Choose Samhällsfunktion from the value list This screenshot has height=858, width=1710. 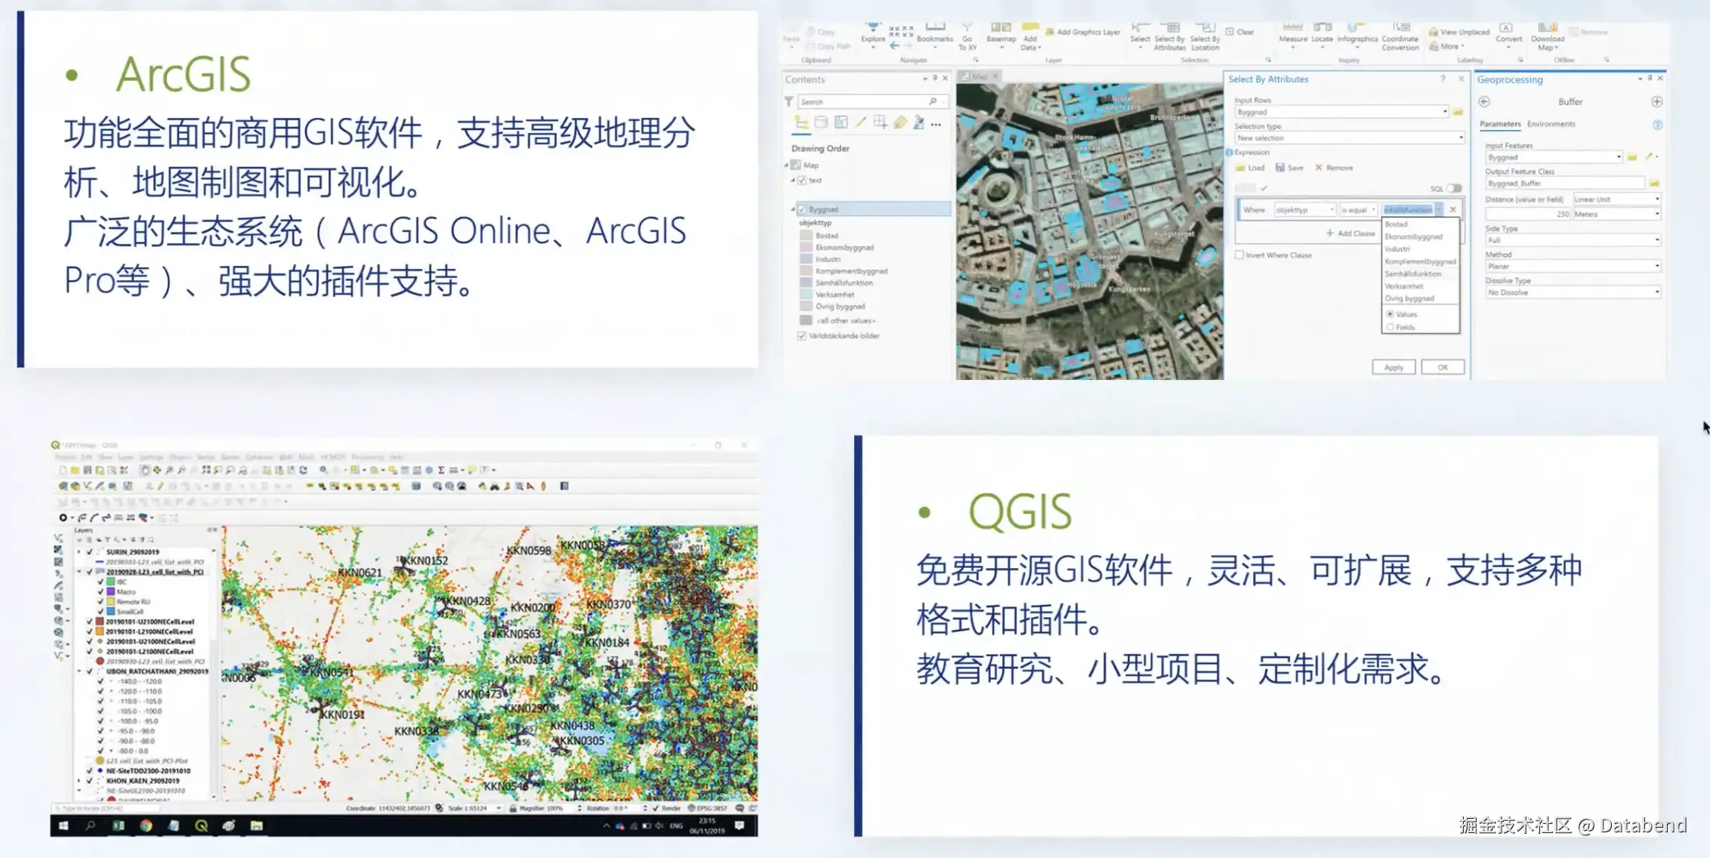click(1412, 274)
